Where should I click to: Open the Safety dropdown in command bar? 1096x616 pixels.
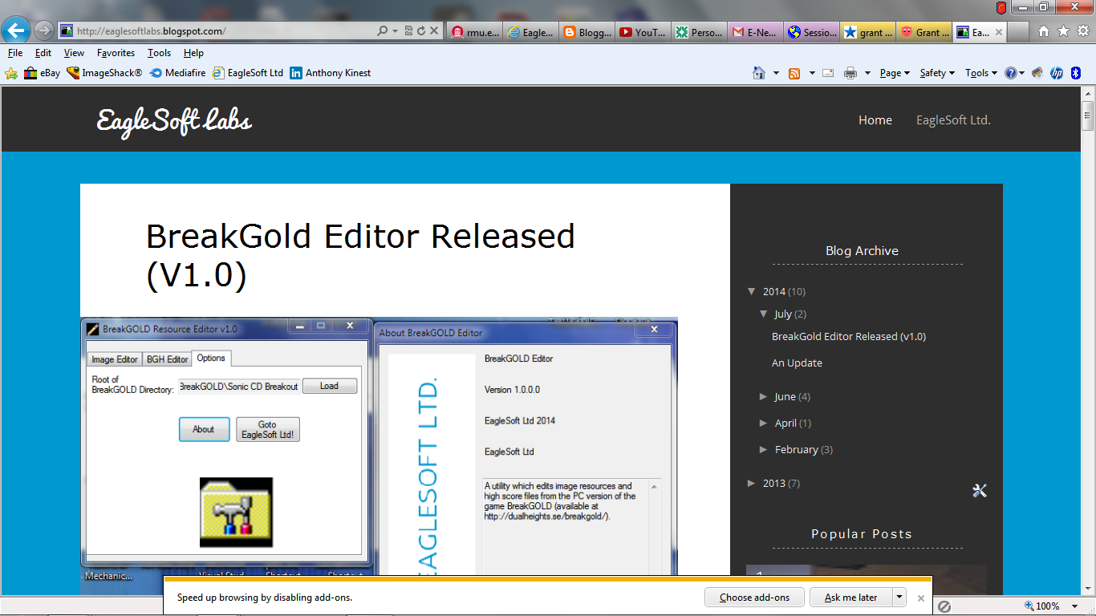point(937,73)
